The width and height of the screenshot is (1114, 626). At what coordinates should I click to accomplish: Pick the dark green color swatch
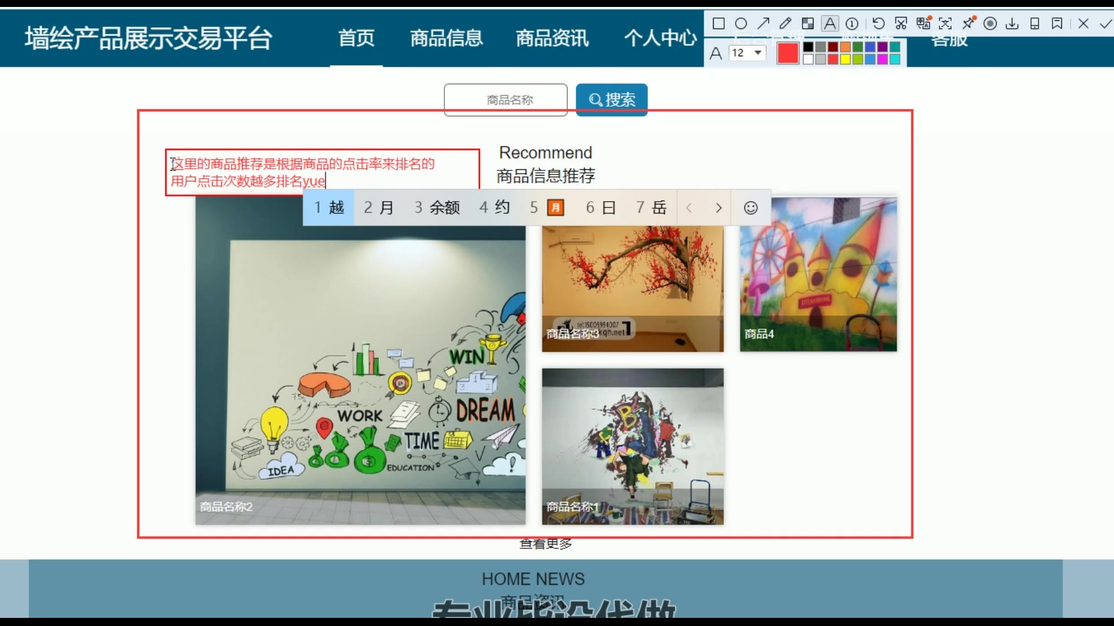(x=858, y=47)
